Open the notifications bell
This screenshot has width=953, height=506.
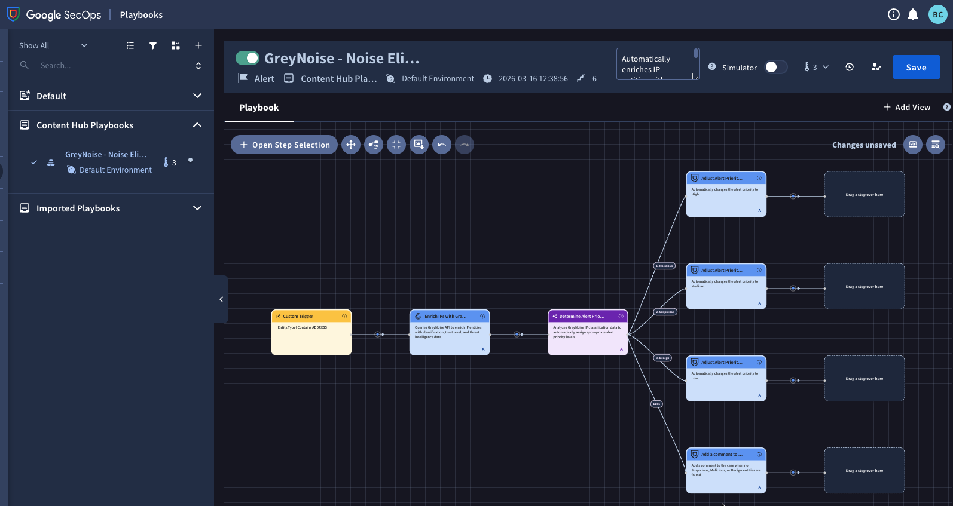[913, 14]
